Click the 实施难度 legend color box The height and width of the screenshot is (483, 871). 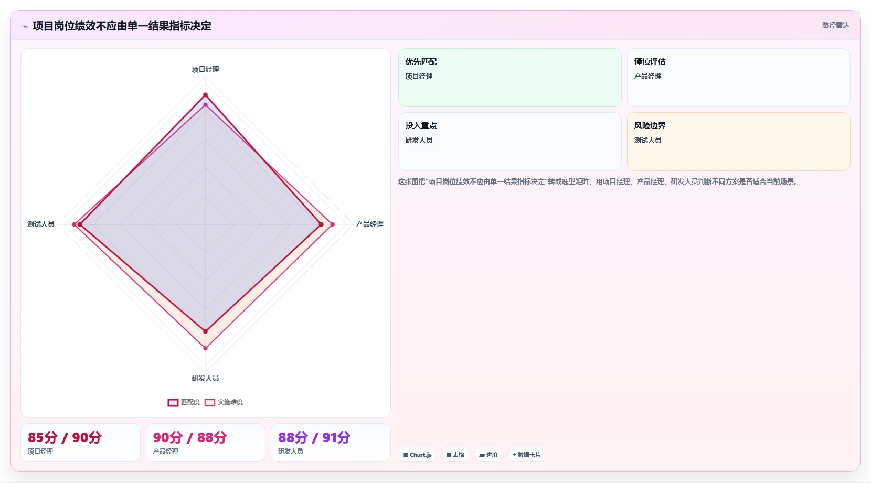click(x=210, y=402)
